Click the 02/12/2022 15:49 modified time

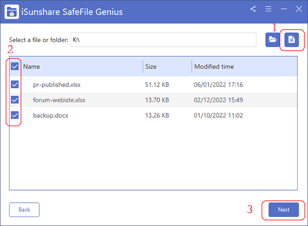coord(218,100)
